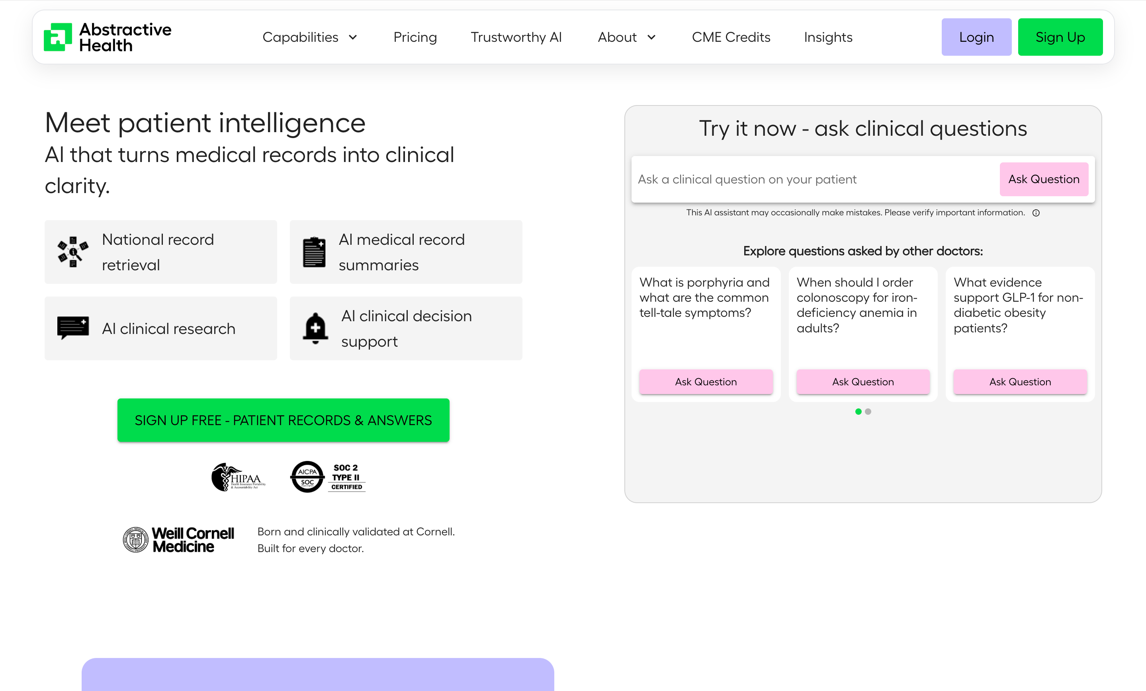Open the Pricing menu item

(x=415, y=37)
